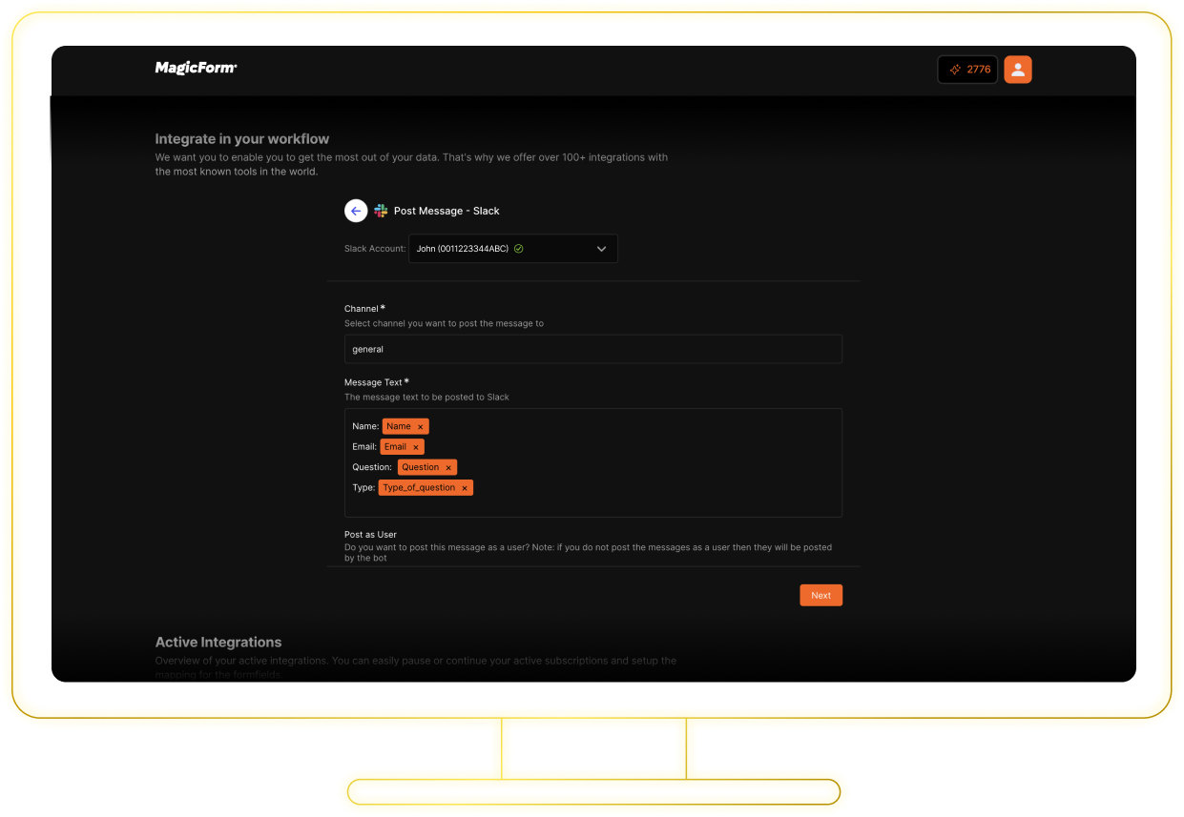Click the 2776 credits sparkle badge
This screenshot has height=817, width=1184.
(967, 70)
